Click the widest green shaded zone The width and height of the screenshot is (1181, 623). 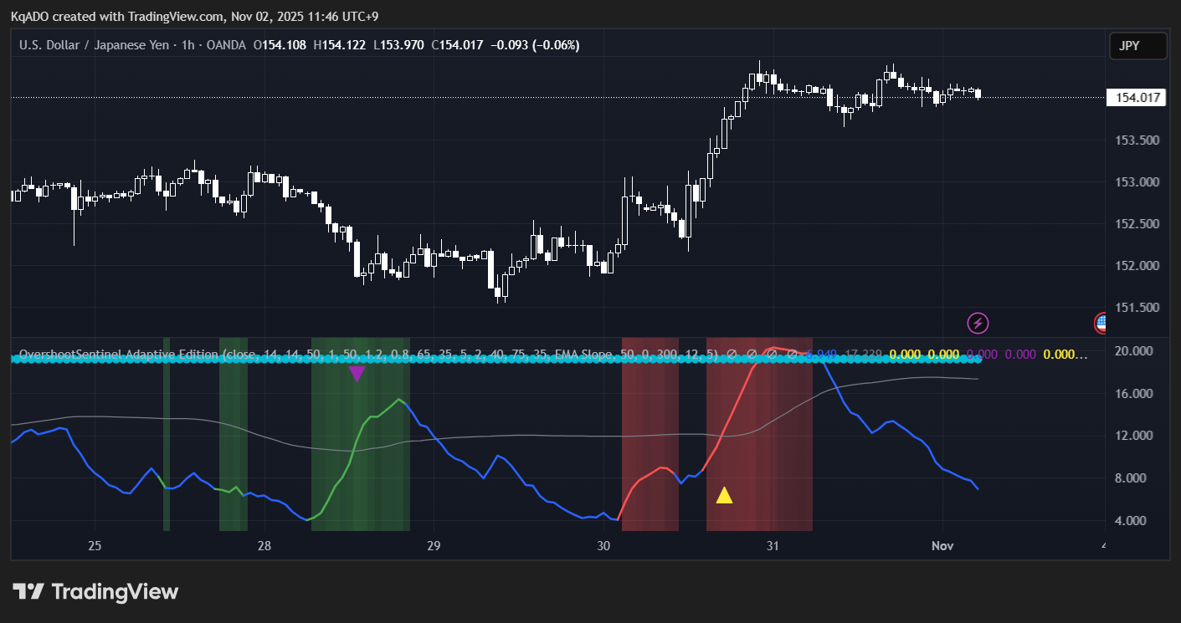point(360,452)
